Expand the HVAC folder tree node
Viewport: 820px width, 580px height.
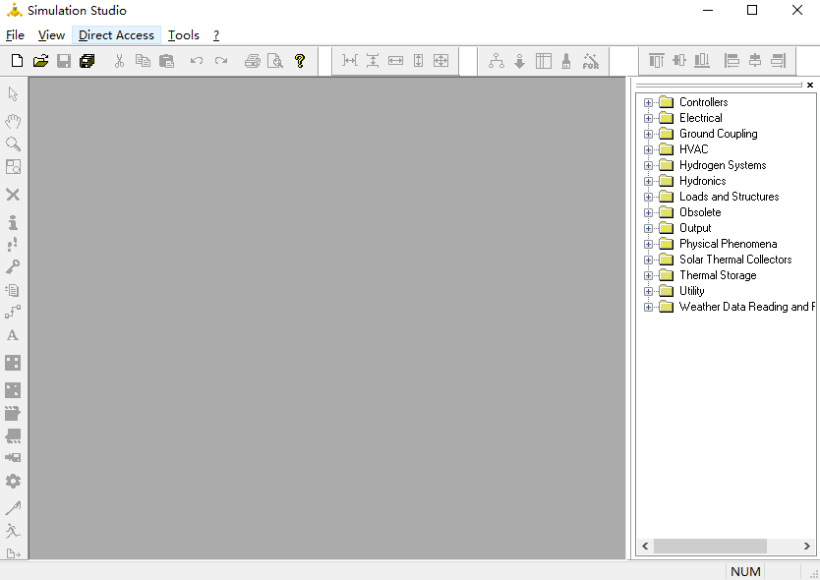[649, 149]
